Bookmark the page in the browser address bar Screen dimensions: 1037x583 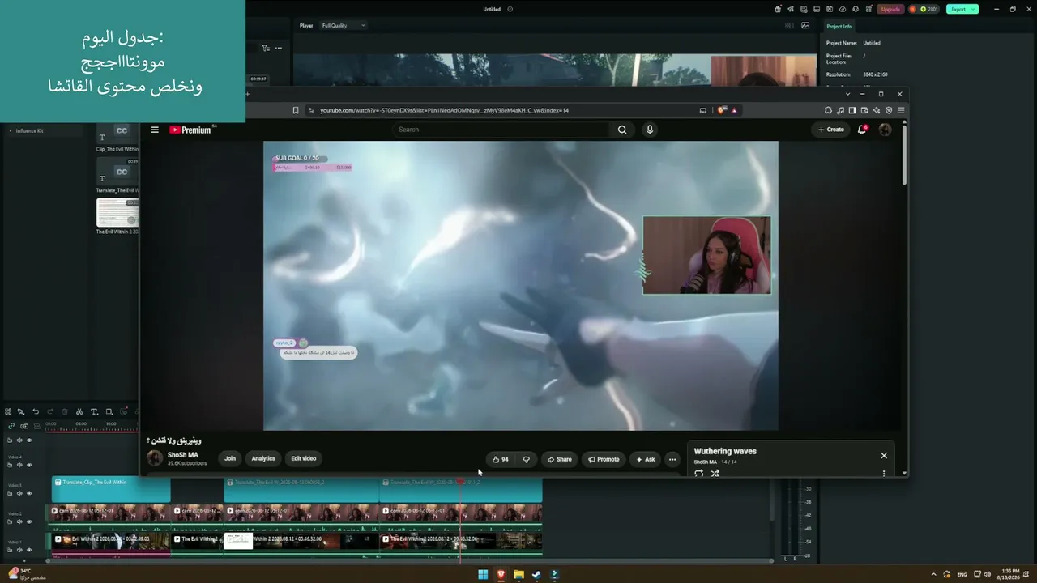[x=296, y=110]
